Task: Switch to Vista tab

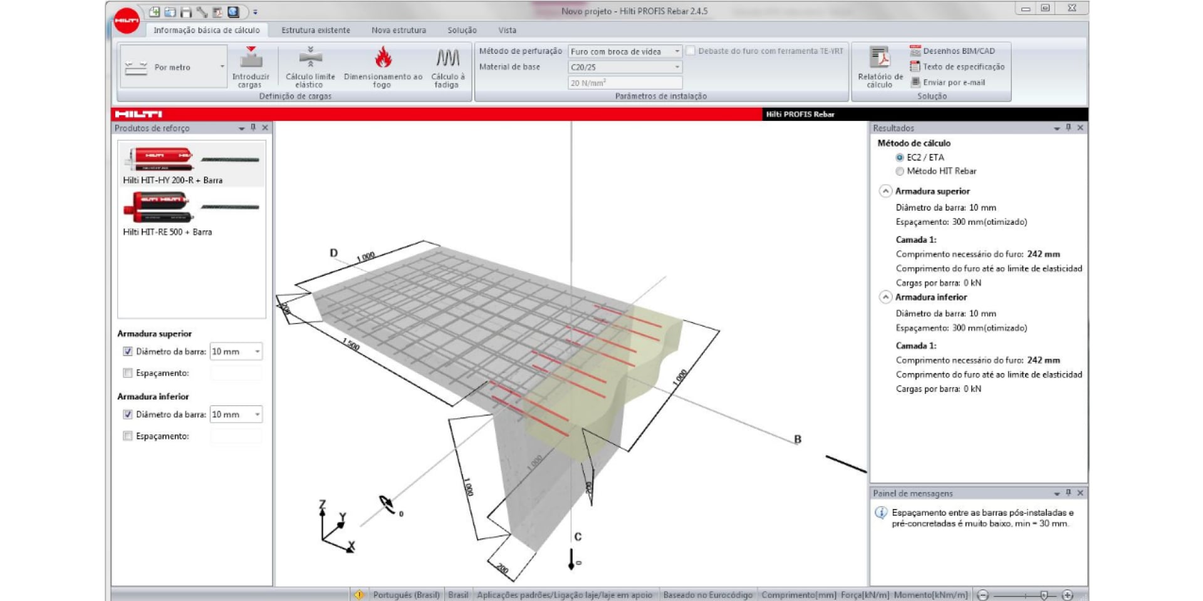Action: 508,30
